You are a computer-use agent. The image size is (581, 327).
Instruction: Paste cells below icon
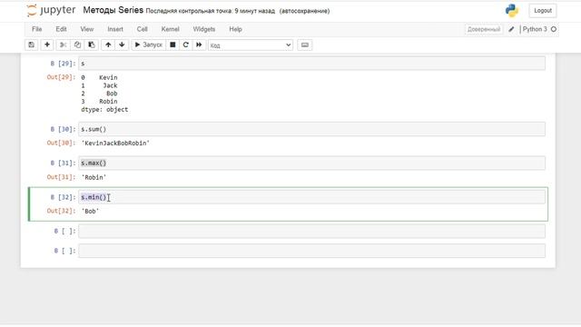(x=91, y=45)
